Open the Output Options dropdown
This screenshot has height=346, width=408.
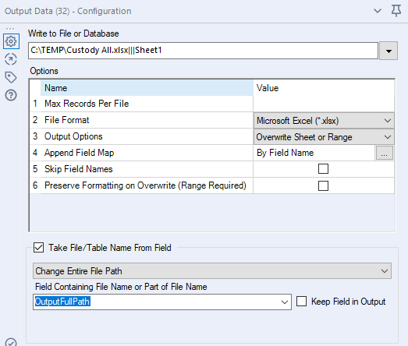pyautogui.click(x=324, y=137)
